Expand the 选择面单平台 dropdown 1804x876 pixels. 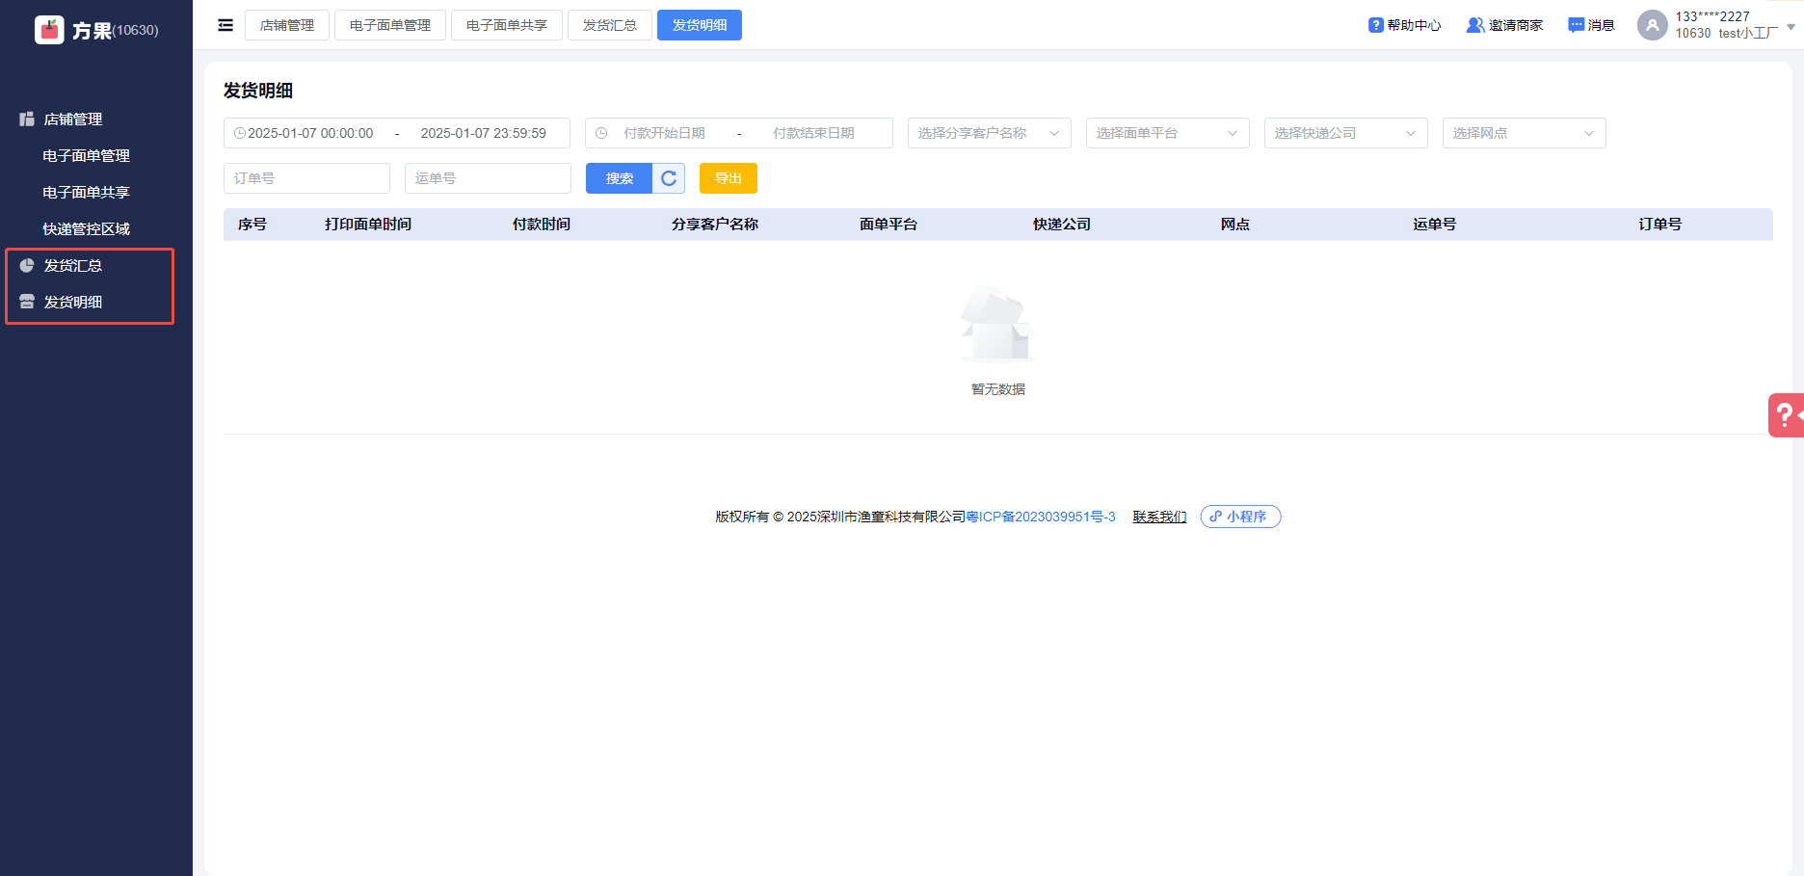1167,133
